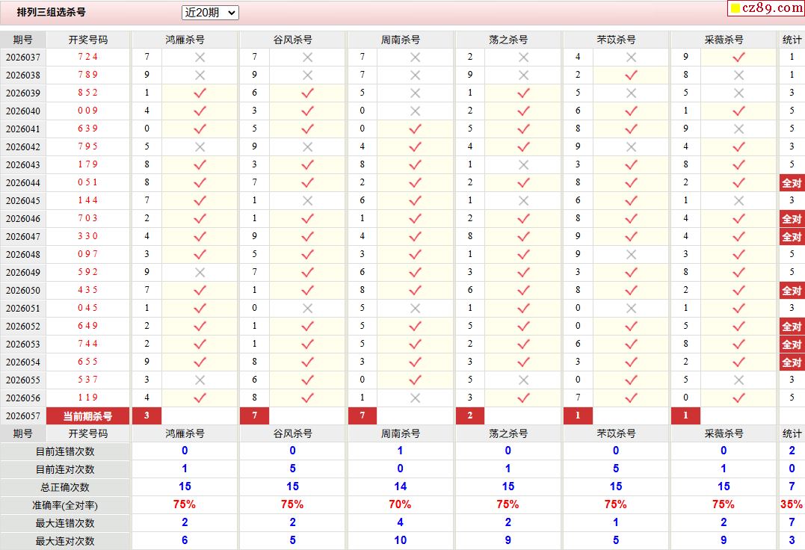Screen dimensions: 805x550
Task: Select the checkmark for 苌苡杀号 in row 2026038
Action: pos(631,75)
